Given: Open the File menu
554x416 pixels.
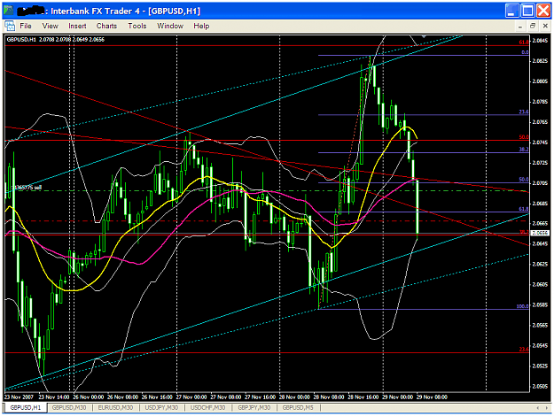Looking at the screenshot, I should [26, 26].
